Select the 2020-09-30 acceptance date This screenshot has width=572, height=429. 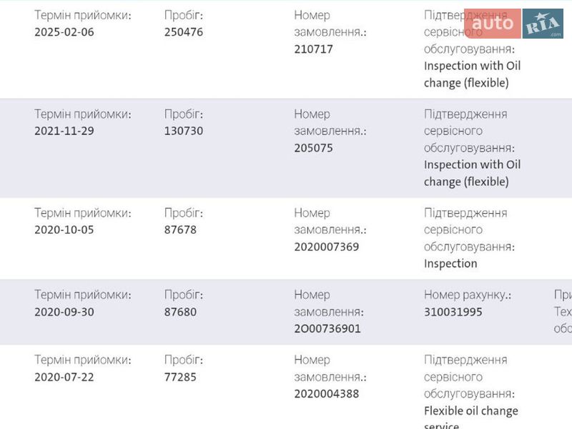[x=64, y=312]
